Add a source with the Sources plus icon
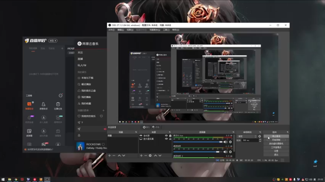This screenshot has width=325, height=182. tap(141, 155)
